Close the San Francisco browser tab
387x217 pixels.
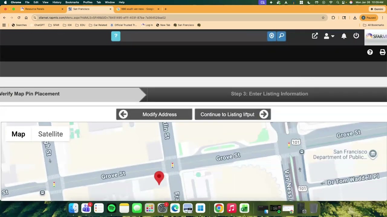click(110, 9)
